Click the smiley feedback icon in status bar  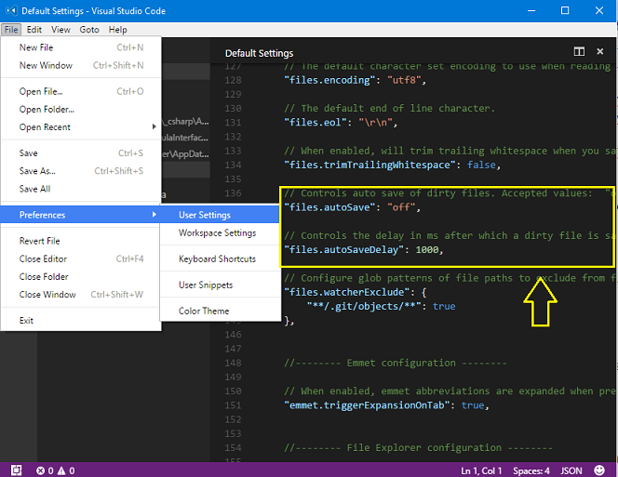(599, 470)
